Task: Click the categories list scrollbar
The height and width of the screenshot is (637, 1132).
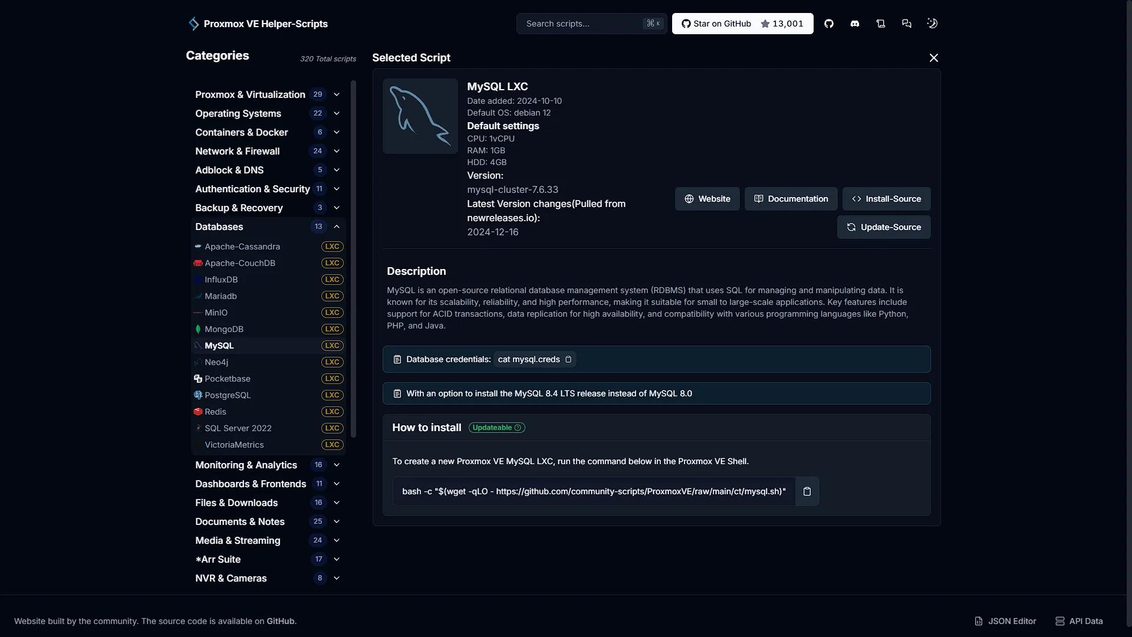Action: [x=354, y=259]
